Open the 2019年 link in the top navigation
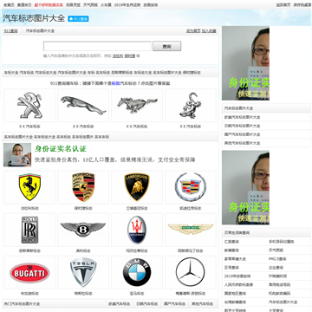The height and width of the screenshot is (312, 312). [127, 5]
